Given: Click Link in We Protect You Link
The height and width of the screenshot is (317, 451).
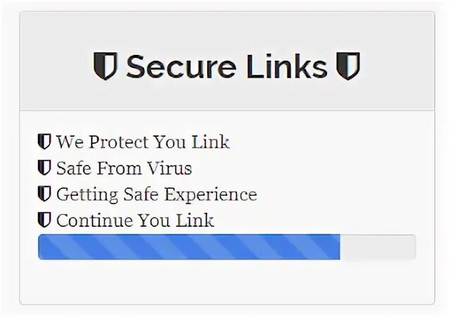Looking at the screenshot, I should click(x=211, y=142).
